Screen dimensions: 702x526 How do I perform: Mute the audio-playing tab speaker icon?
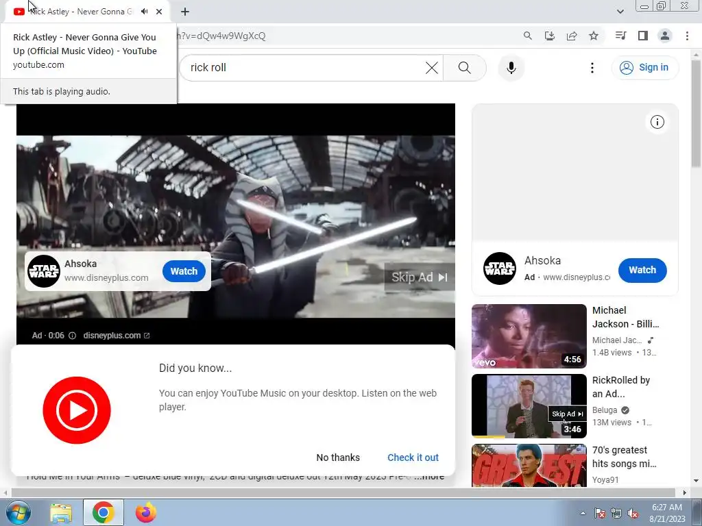[144, 12]
